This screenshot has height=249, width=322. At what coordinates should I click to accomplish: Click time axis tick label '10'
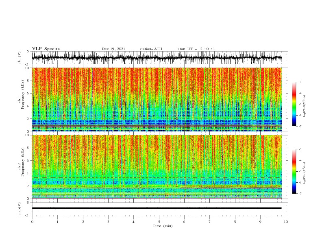point(286,222)
